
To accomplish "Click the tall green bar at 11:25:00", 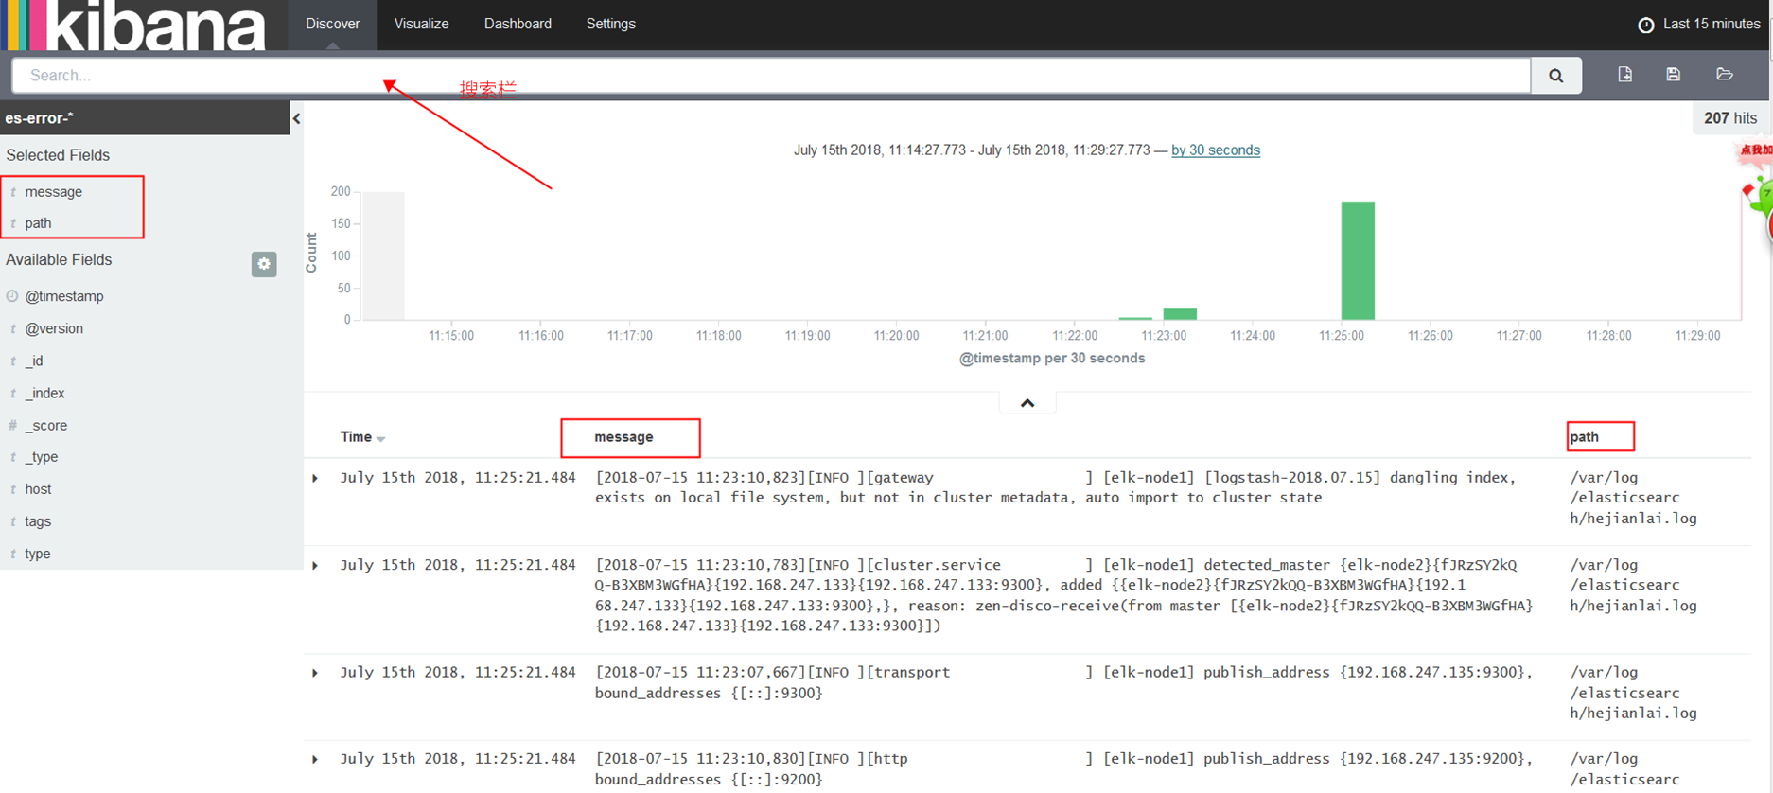I will (1357, 260).
